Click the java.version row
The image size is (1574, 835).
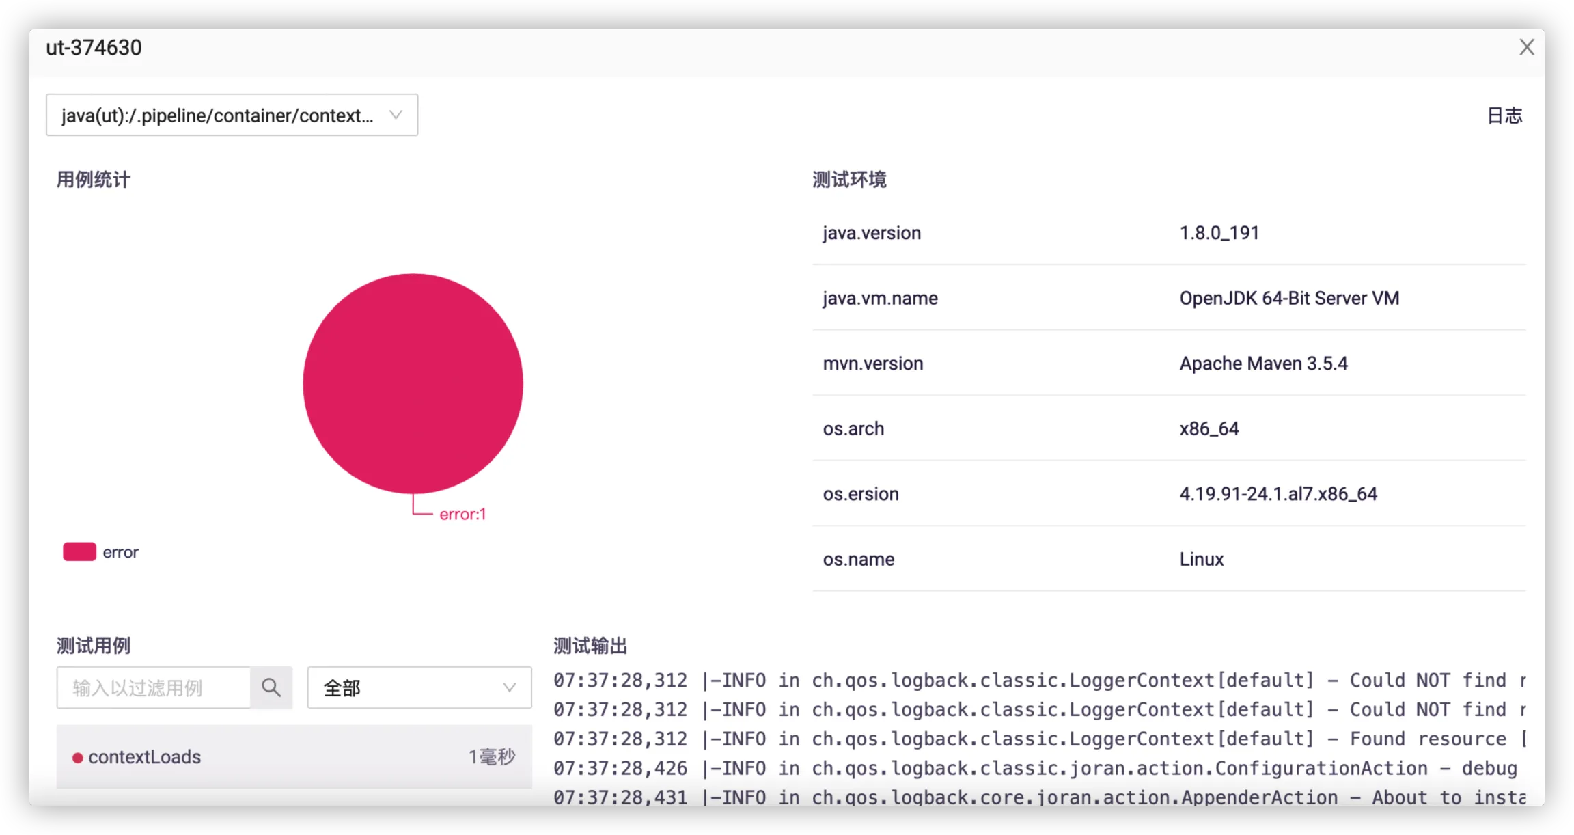[x=872, y=233]
